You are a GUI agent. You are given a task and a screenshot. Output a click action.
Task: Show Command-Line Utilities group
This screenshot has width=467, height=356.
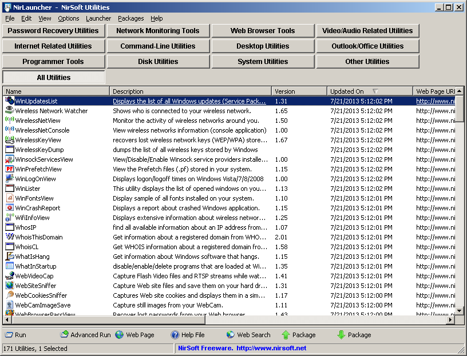(x=158, y=46)
